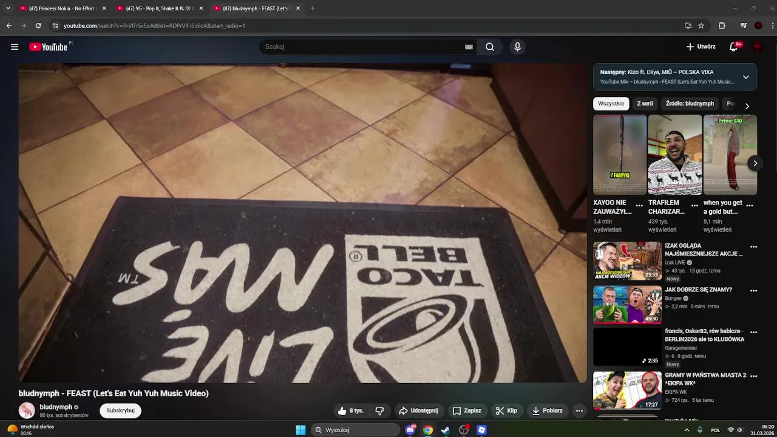Open options for JAK DOBRZE SIĘ ZNAMY video
The width and height of the screenshot is (777, 437).
point(753,291)
